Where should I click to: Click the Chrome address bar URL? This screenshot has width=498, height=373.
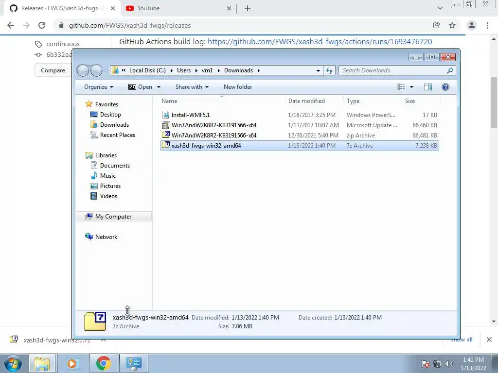[x=129, y=25]
